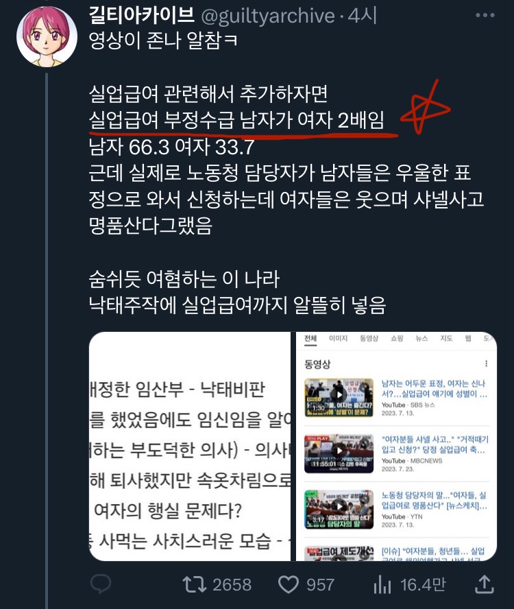The image size is (514, 609).
Task: Play the SBS 뉴스 video thumbnail
Action: (x=339, y=397)
